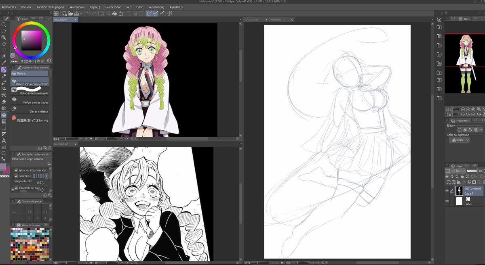This screenshot has width=485, height=265.
Task: Click the Clip Studio launcher icon
Action: coord(56,13)
